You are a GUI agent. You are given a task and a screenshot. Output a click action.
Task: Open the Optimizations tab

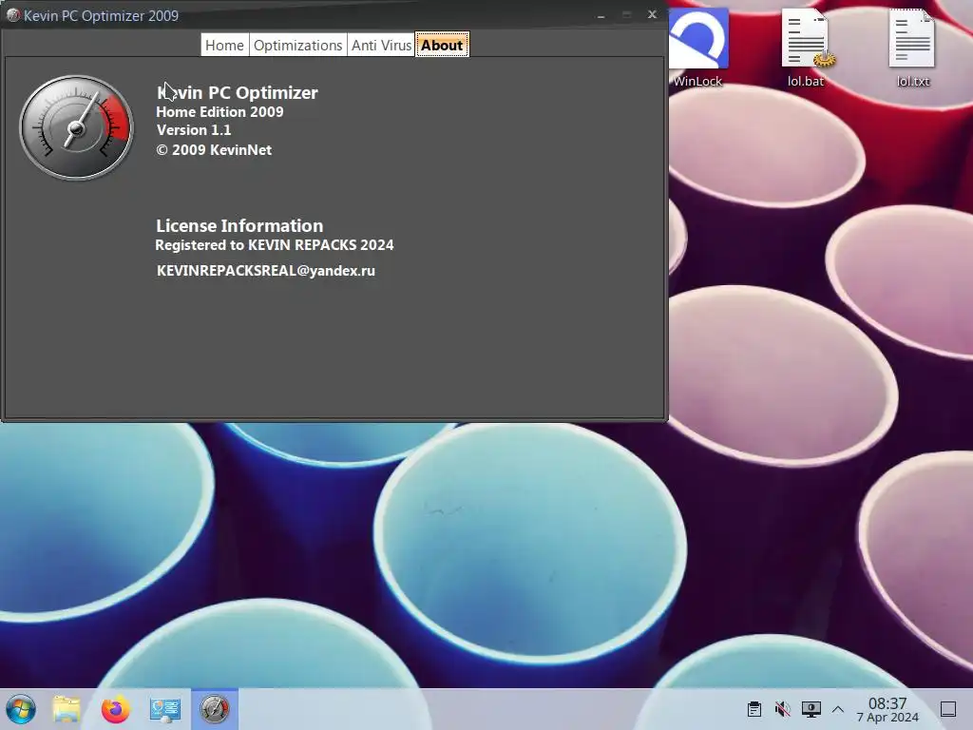tap(297, 45)
